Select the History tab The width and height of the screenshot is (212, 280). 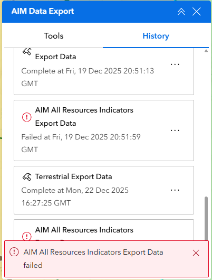pyautogui.click(x=156, y=36)
